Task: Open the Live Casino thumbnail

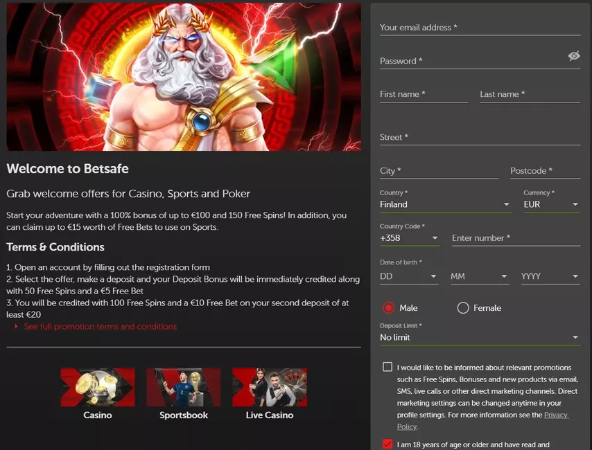Action: point(270,388)
